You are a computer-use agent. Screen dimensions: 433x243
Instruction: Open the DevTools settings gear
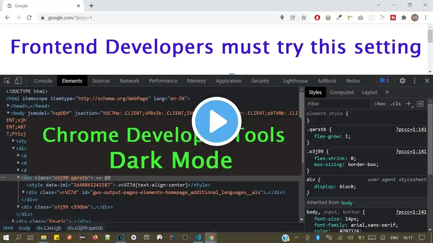click(x=402, y=81)
